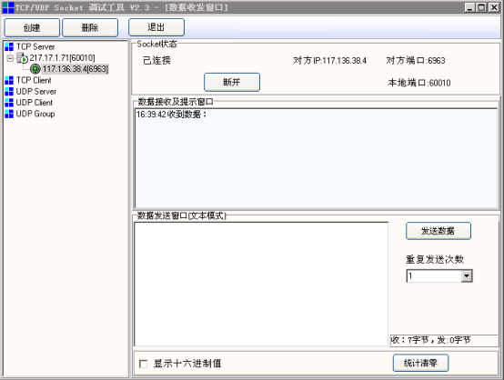
Task: Click the 创建 button
Action: (x=32, y=27)
